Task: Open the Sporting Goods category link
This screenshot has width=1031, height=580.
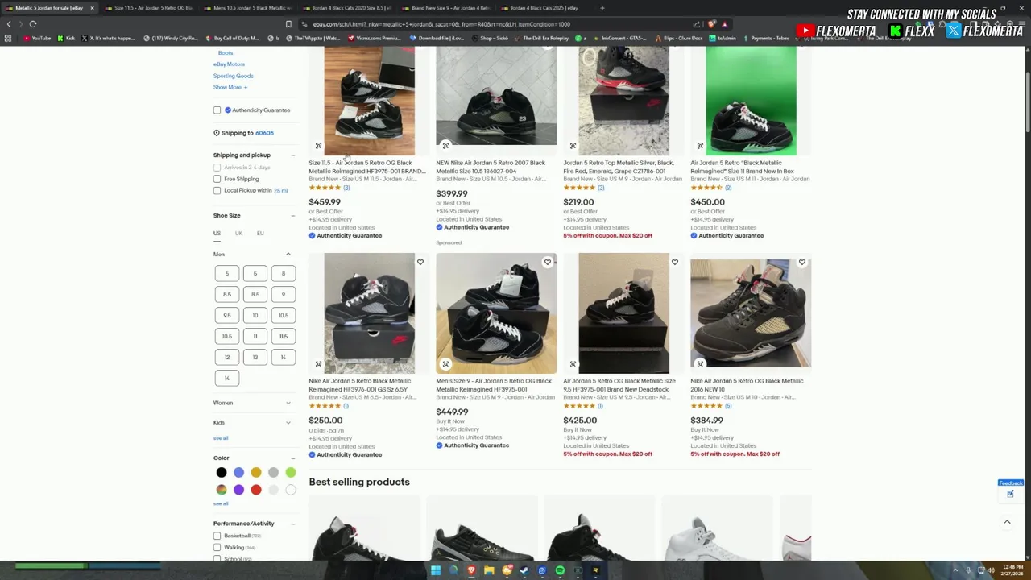Action: coord(233,76)
